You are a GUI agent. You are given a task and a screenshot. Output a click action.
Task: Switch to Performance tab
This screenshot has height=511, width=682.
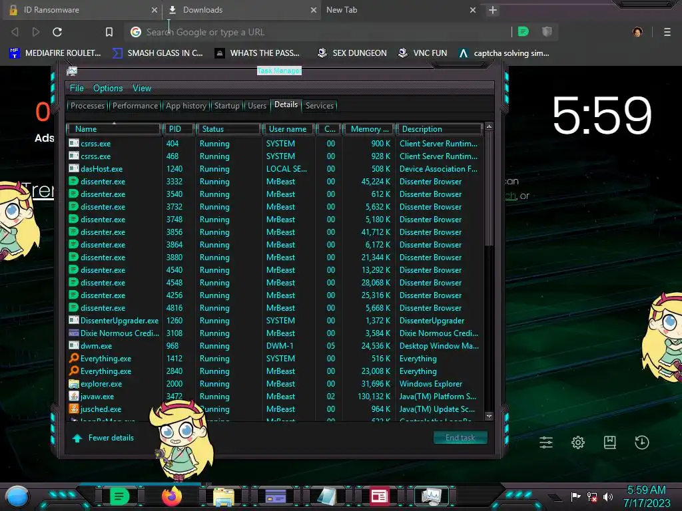(135, 106)
